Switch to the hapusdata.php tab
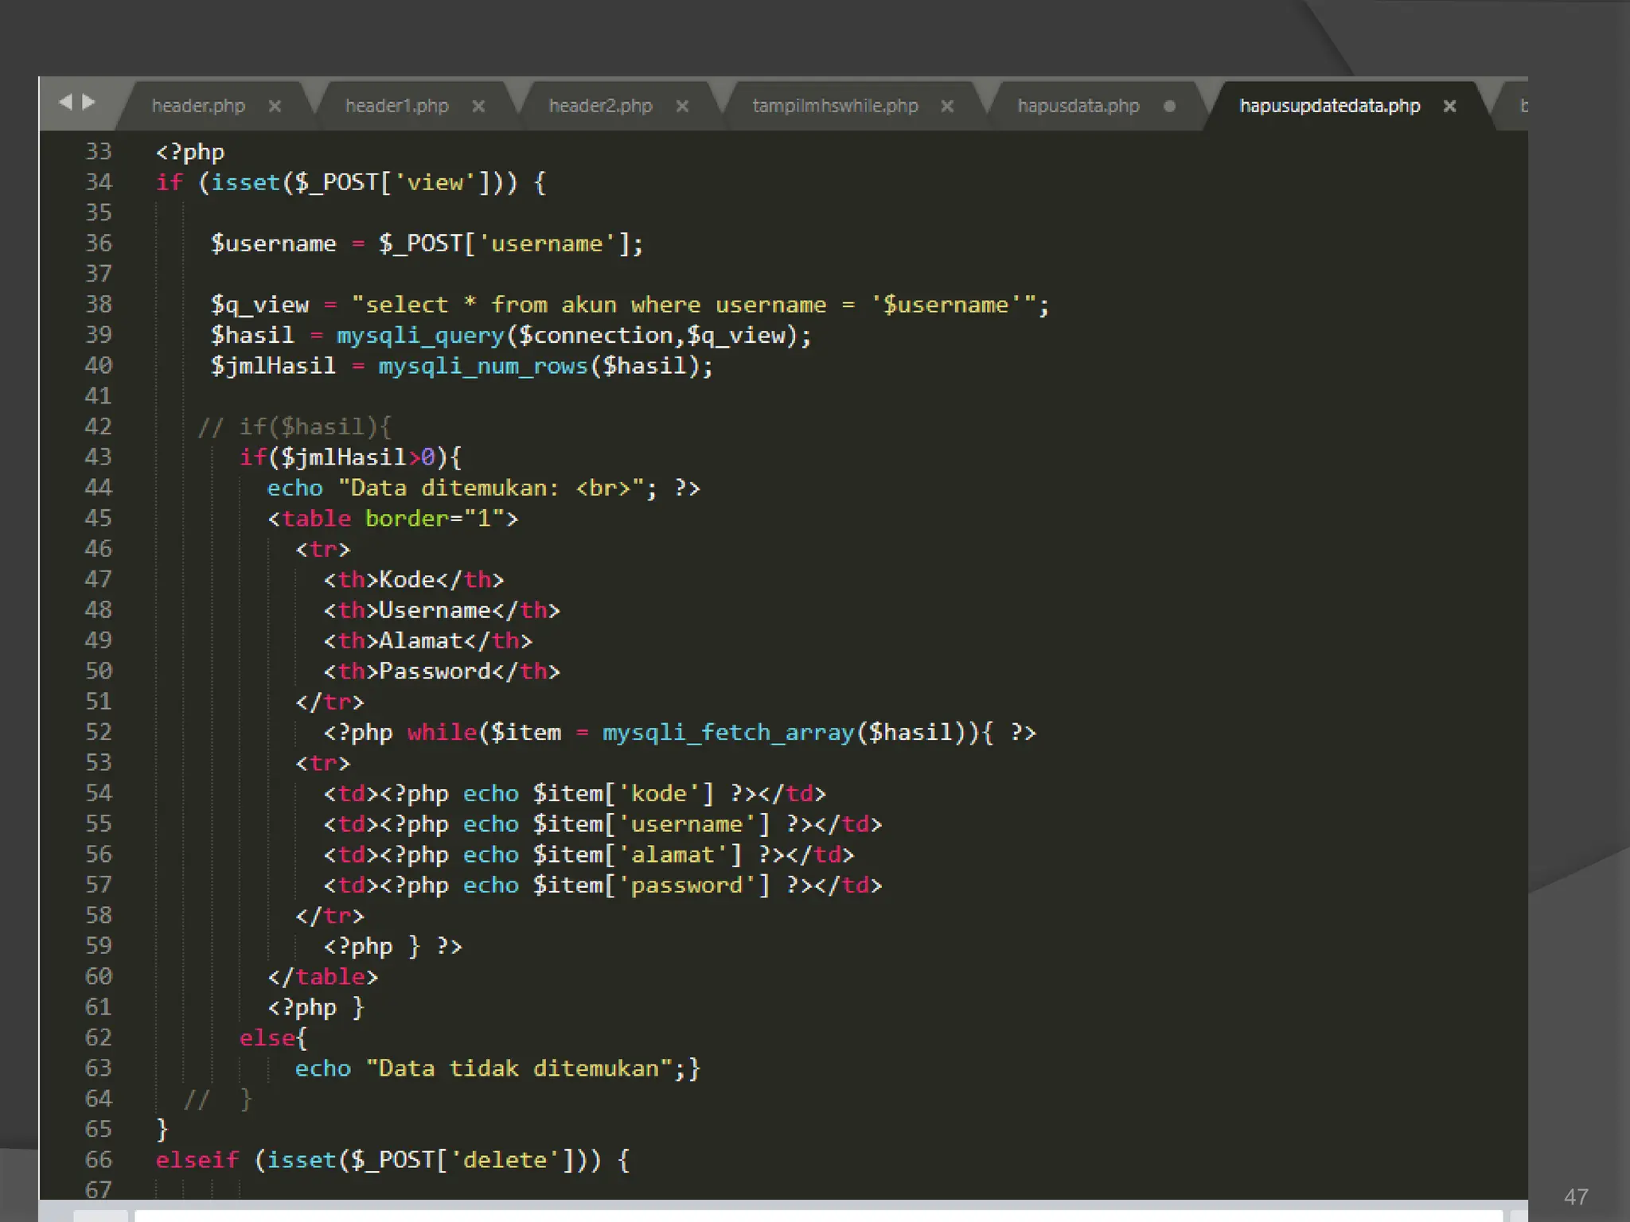The image size is (1630, 1222). tap(1078, 106)
